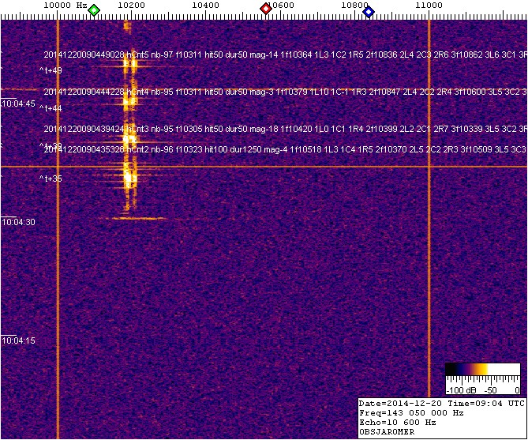
Task: Click the blue diamond frequency marker
Action: [369, 9]
